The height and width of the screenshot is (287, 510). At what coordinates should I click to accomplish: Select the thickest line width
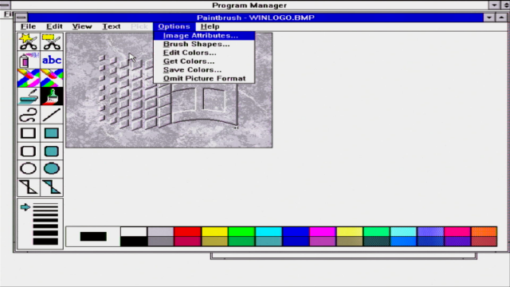45,241
